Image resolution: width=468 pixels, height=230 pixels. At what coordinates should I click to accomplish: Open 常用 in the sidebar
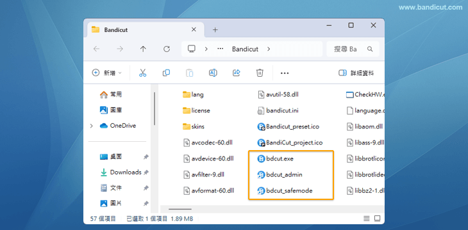(111, 95)
